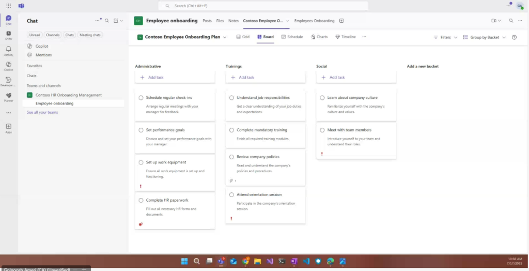
Task: Open the Employee onboarding channel icon
Action: click(x=138, y=21)
